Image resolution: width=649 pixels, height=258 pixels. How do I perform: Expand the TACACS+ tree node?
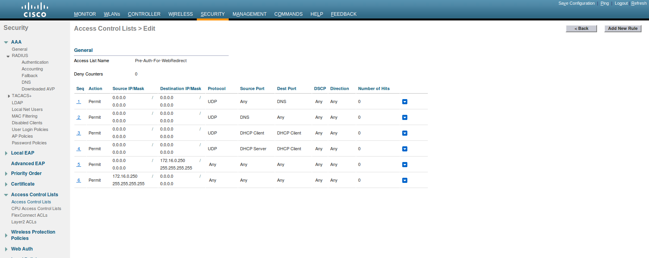[x=9, y=96]
